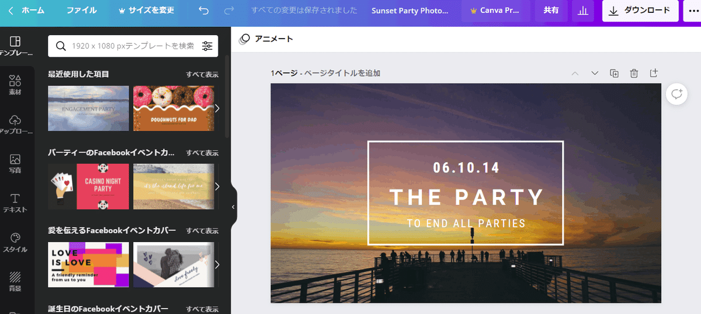Open the 写真 photos sidebar tab
The width and height of the screenshot is (701, 314).
16,164
